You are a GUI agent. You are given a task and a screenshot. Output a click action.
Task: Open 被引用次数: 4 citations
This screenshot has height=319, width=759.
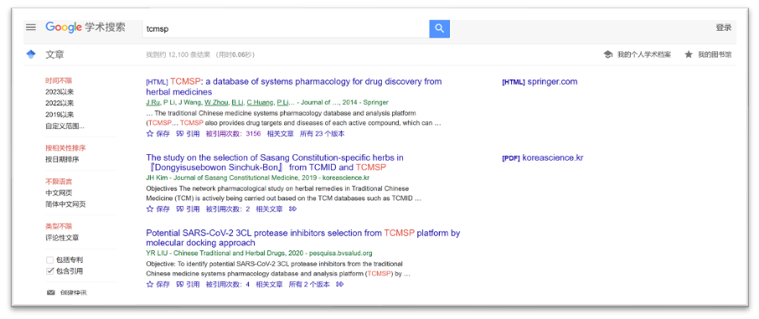coord(228,285)
